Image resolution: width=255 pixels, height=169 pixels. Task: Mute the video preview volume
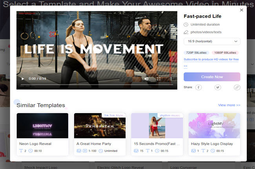tap(146, 79)
